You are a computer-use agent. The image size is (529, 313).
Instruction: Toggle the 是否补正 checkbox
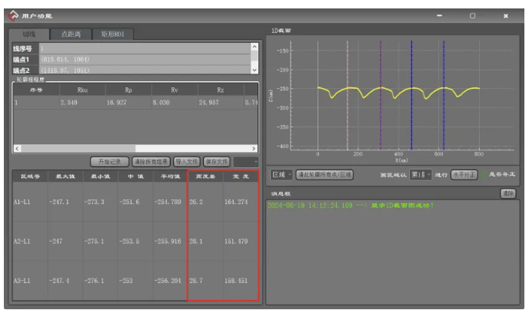484,174
